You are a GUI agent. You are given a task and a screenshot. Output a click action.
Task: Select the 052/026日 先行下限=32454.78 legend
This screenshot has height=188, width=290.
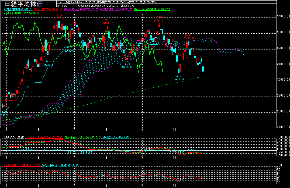[x=114, y=9]
